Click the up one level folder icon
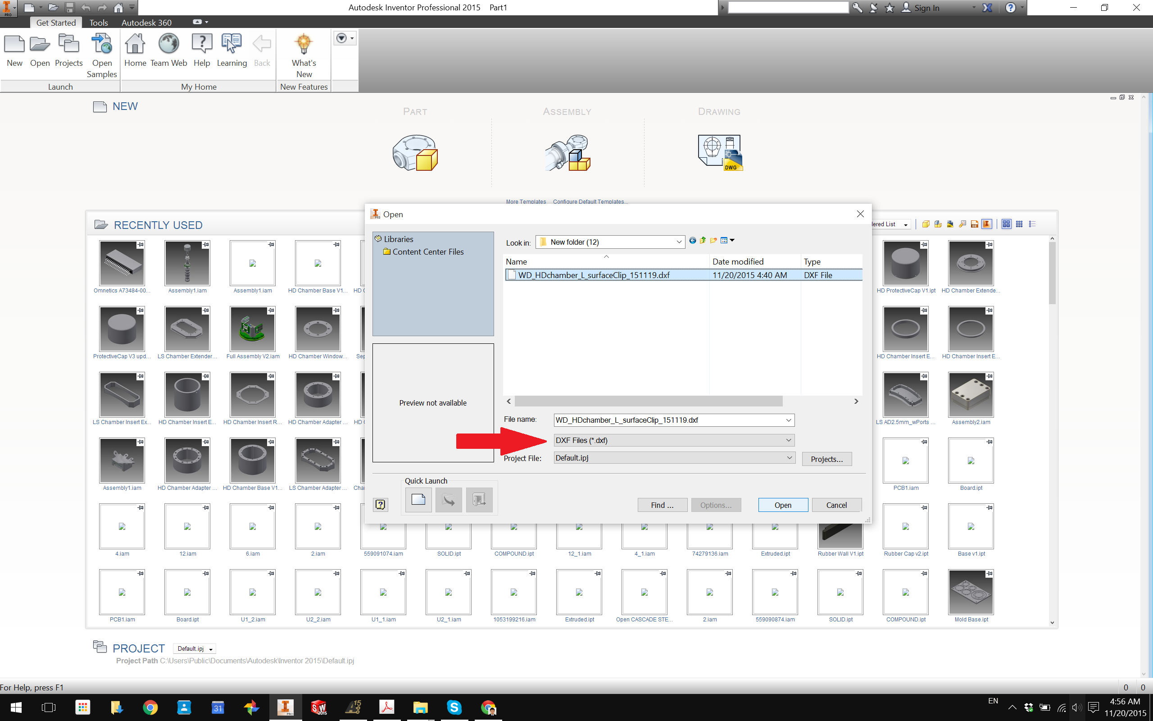The height and width of the screenshot is (721, 1153). pyautogui.click(x=703, y=240)
